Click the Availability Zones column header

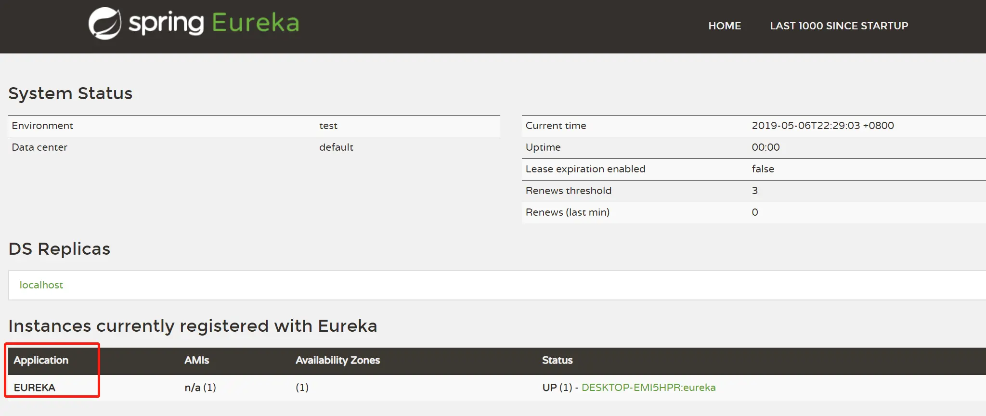point(337,360)
